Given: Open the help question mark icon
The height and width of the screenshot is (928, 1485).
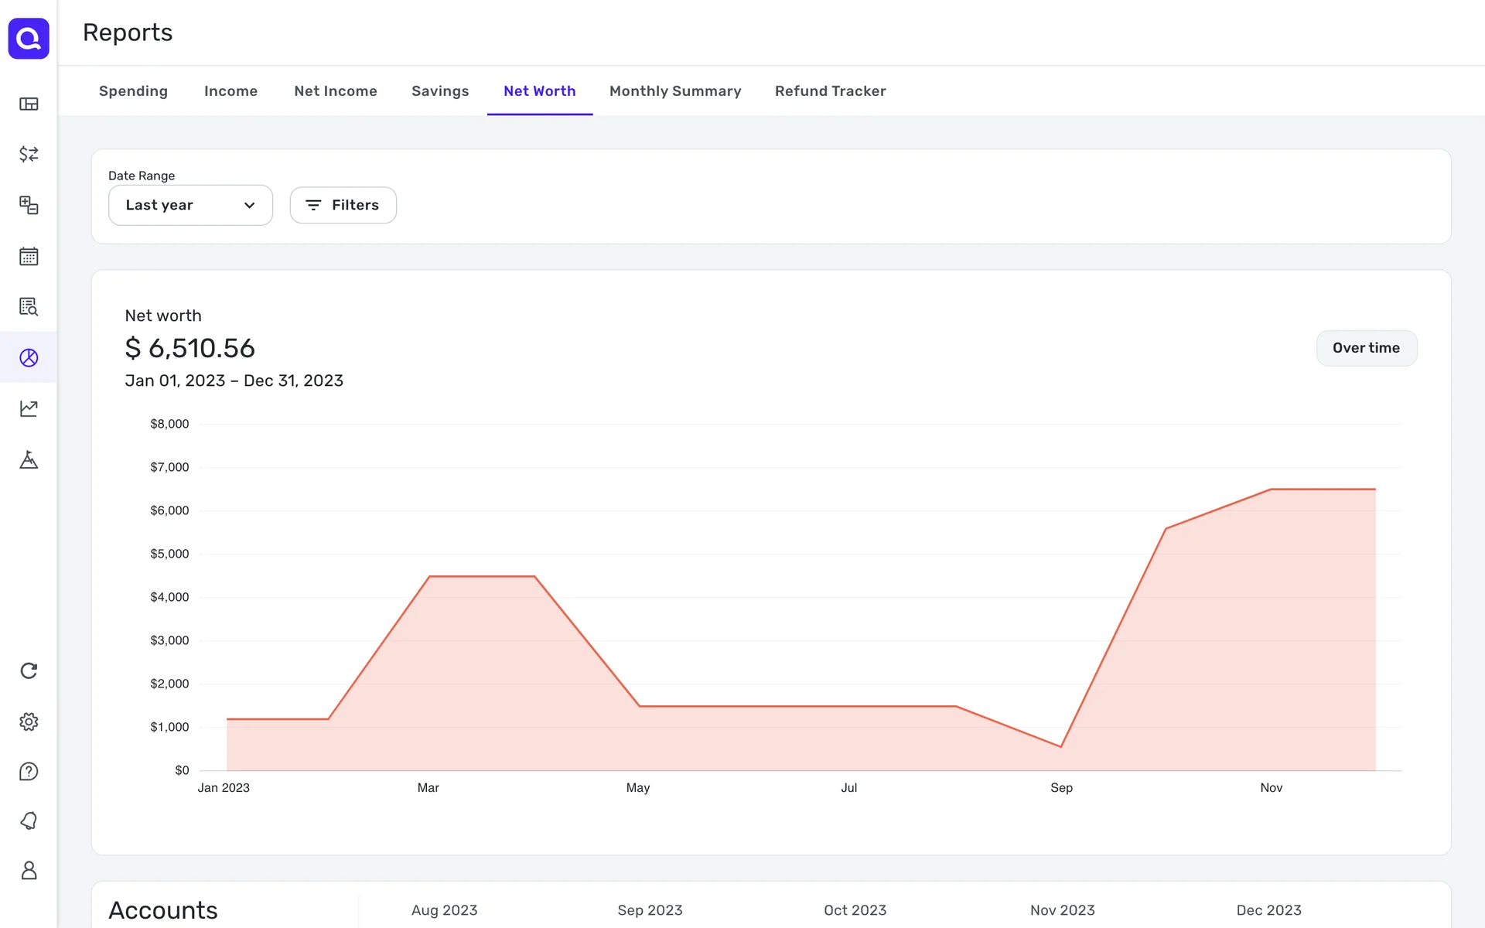Looking at the screenshot, I should pyautogui.click(x=29, y=771).
